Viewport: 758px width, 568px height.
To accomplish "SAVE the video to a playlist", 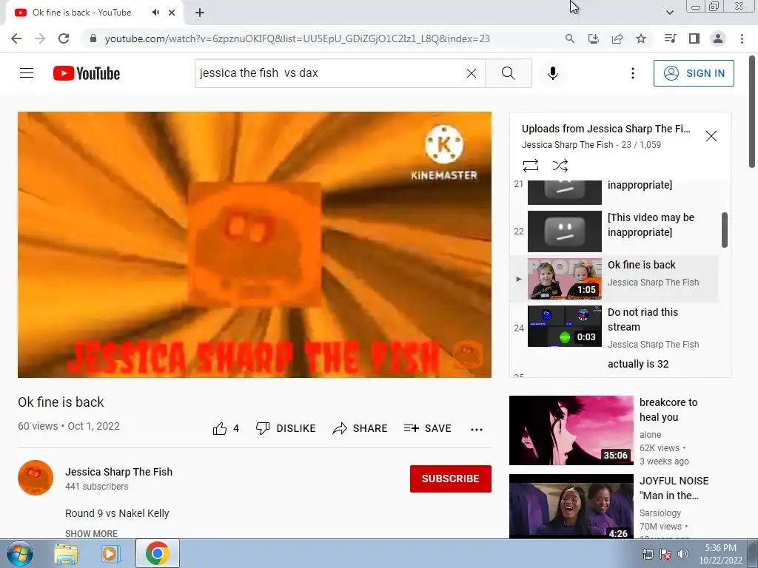I will pos(427,428).
